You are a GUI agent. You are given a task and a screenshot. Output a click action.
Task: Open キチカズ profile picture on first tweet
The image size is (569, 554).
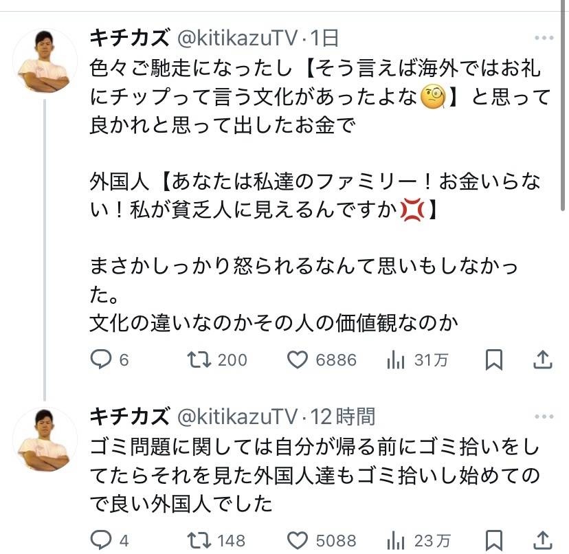point(46,62)
